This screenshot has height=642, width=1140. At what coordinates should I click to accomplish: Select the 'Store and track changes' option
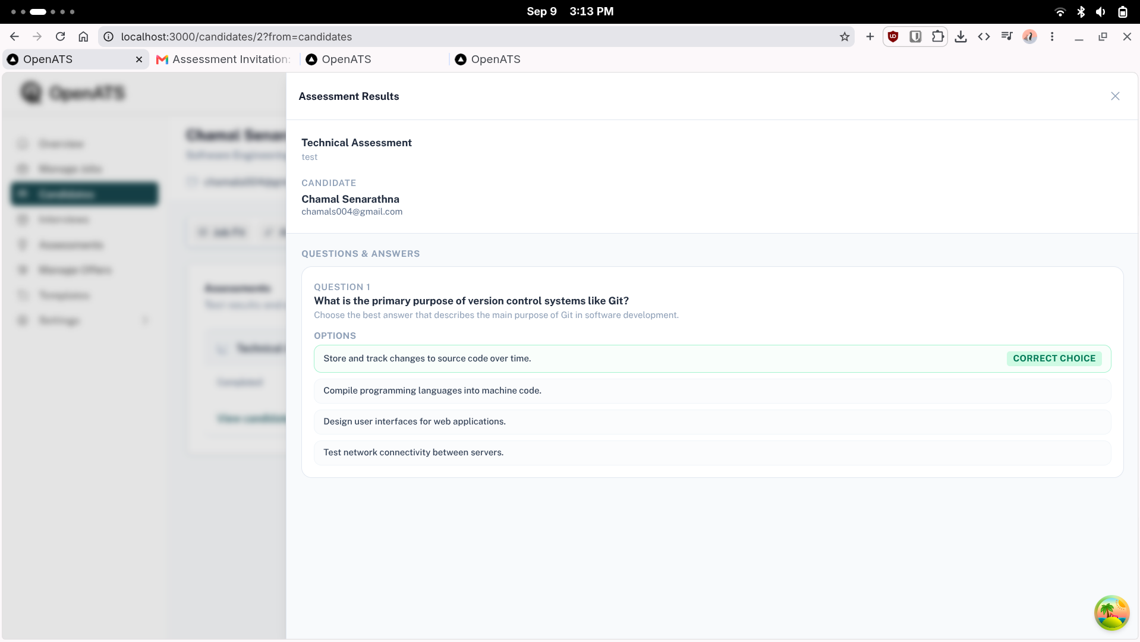point(712,358)
